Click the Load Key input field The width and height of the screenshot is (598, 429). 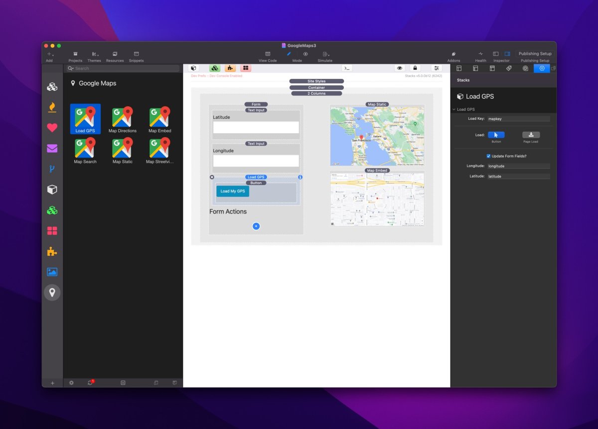(518, 119)
